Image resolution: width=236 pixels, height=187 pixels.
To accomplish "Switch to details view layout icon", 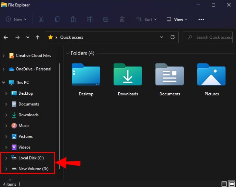I will (x=224, y=184).
